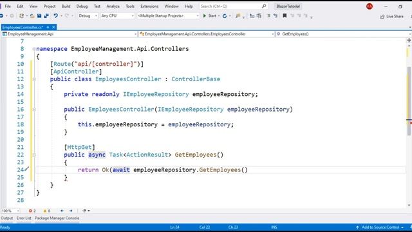Viewport: 412px width, 232px height.
Task: Click the yellow warning count indicator
Action: point(47,211)
